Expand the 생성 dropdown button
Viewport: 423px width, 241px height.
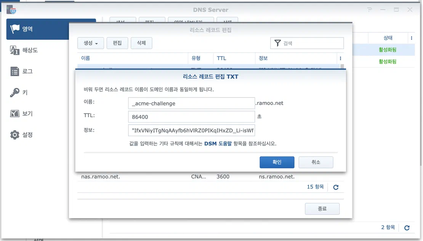91,43
